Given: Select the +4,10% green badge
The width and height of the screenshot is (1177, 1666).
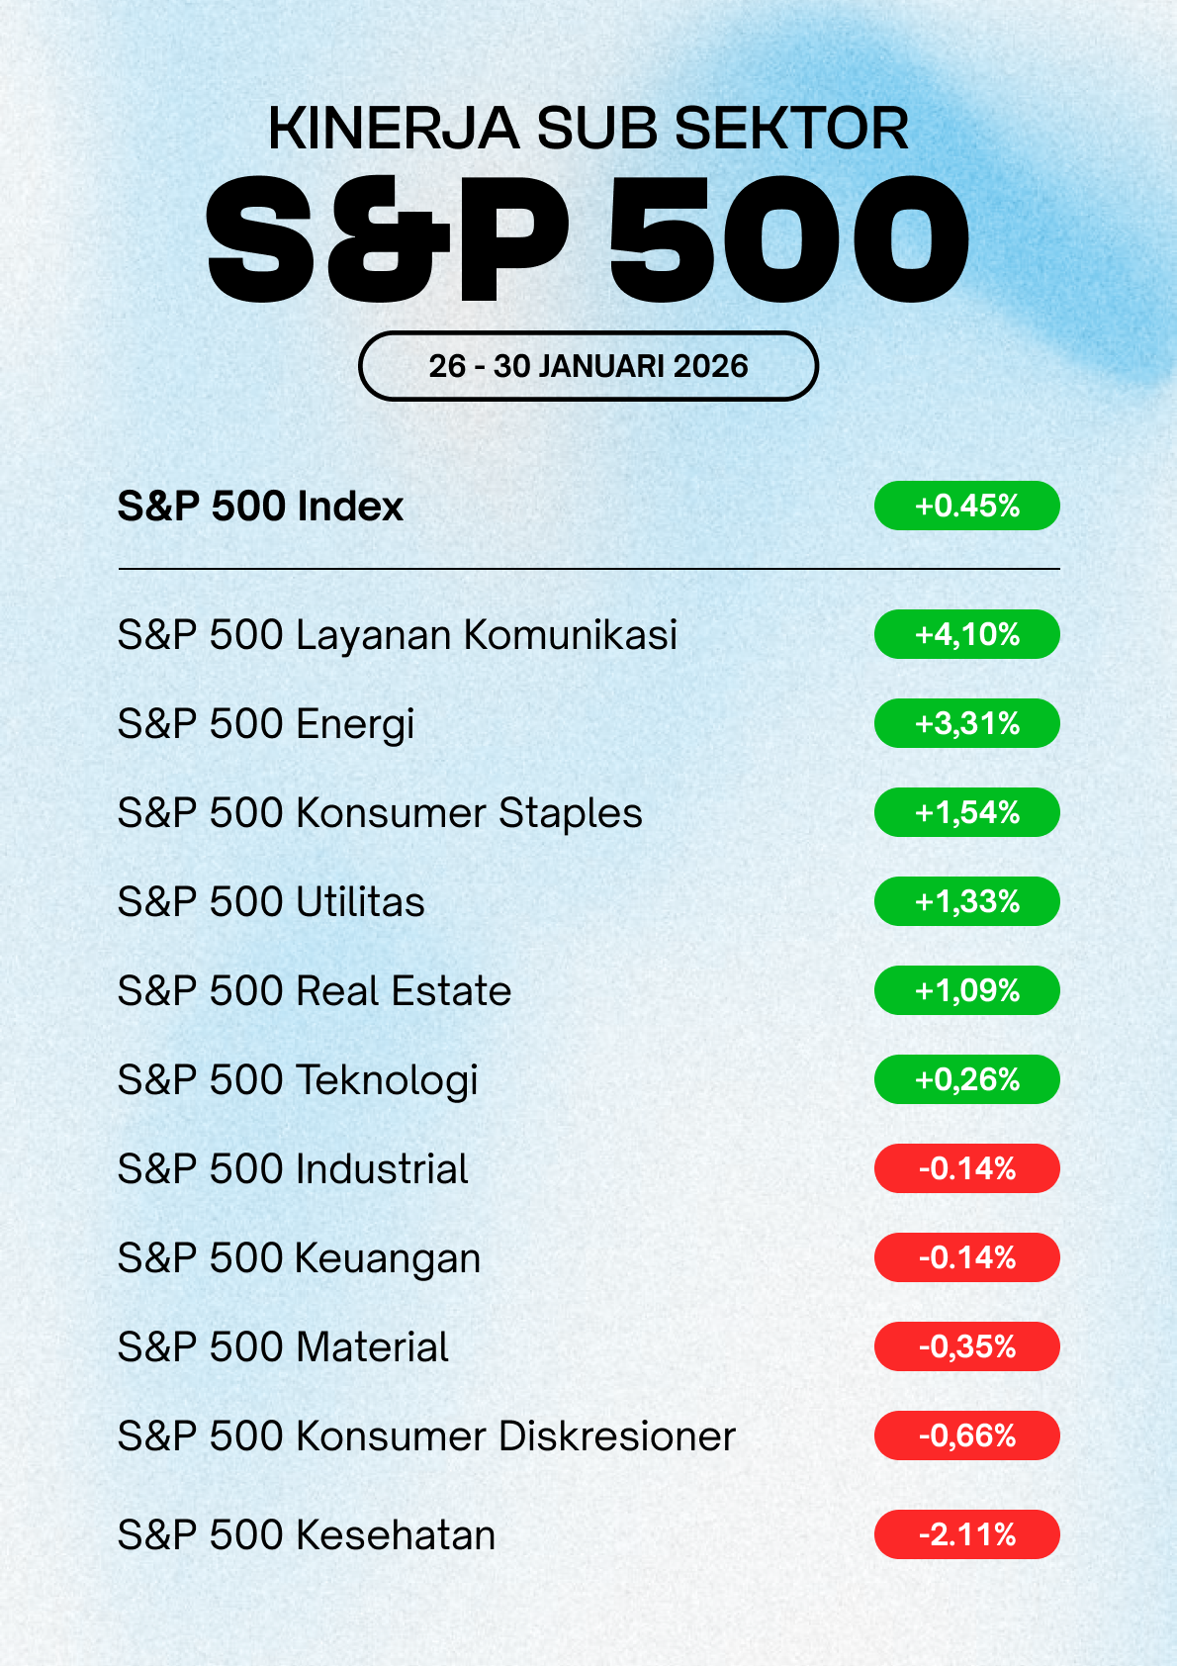Looking at the screenshot, I should pos(966,635).
